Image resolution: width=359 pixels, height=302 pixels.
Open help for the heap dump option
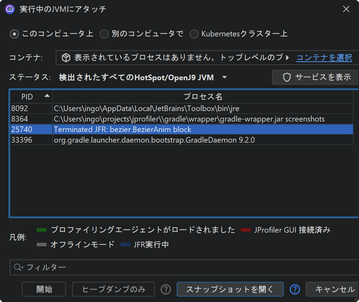click(x=166, y=289)
